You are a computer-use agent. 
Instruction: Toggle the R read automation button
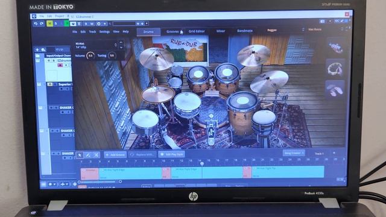(x=86, y=24)
